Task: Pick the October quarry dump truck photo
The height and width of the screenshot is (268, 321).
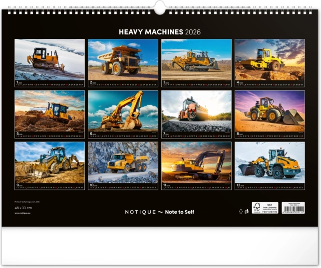Action: 123,162
